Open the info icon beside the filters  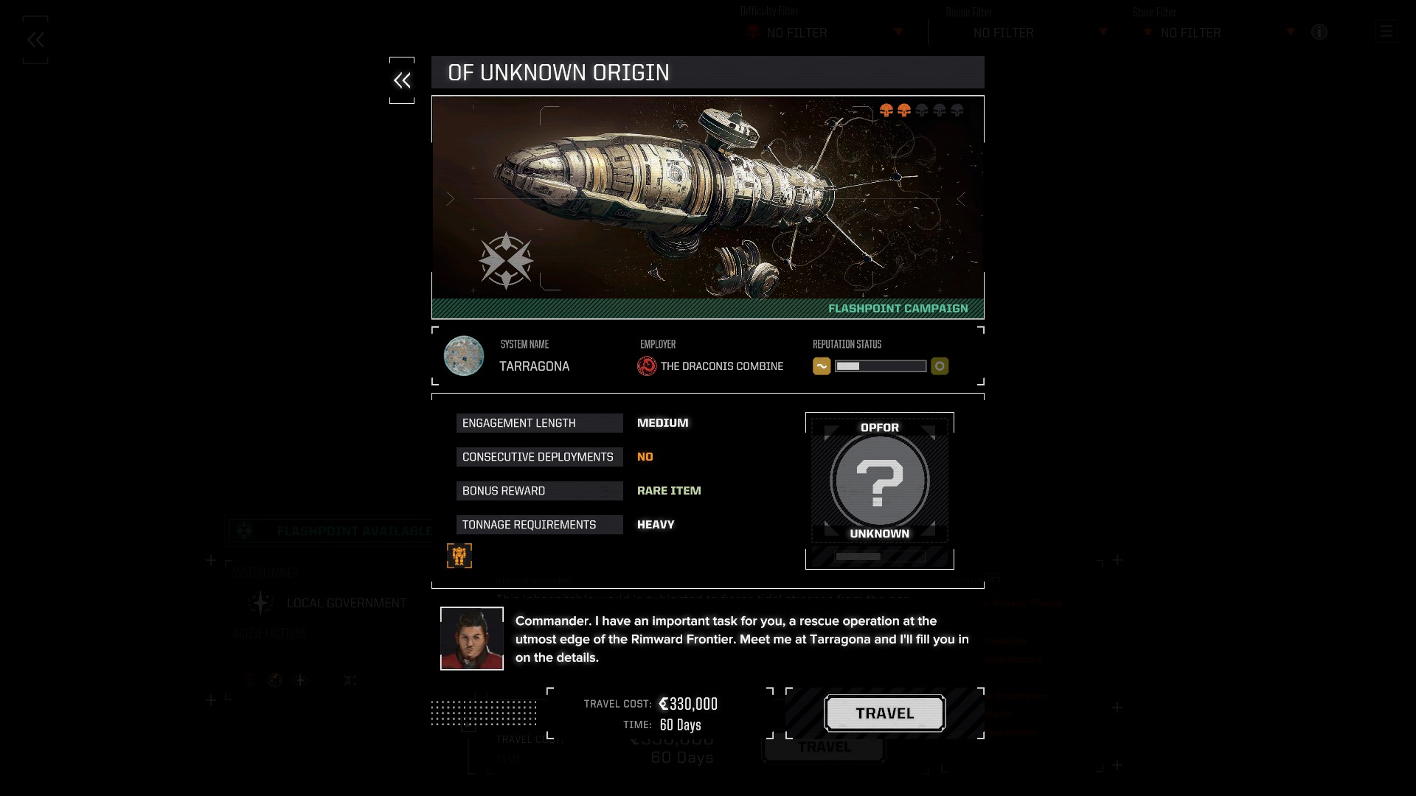coord(1319,32)
